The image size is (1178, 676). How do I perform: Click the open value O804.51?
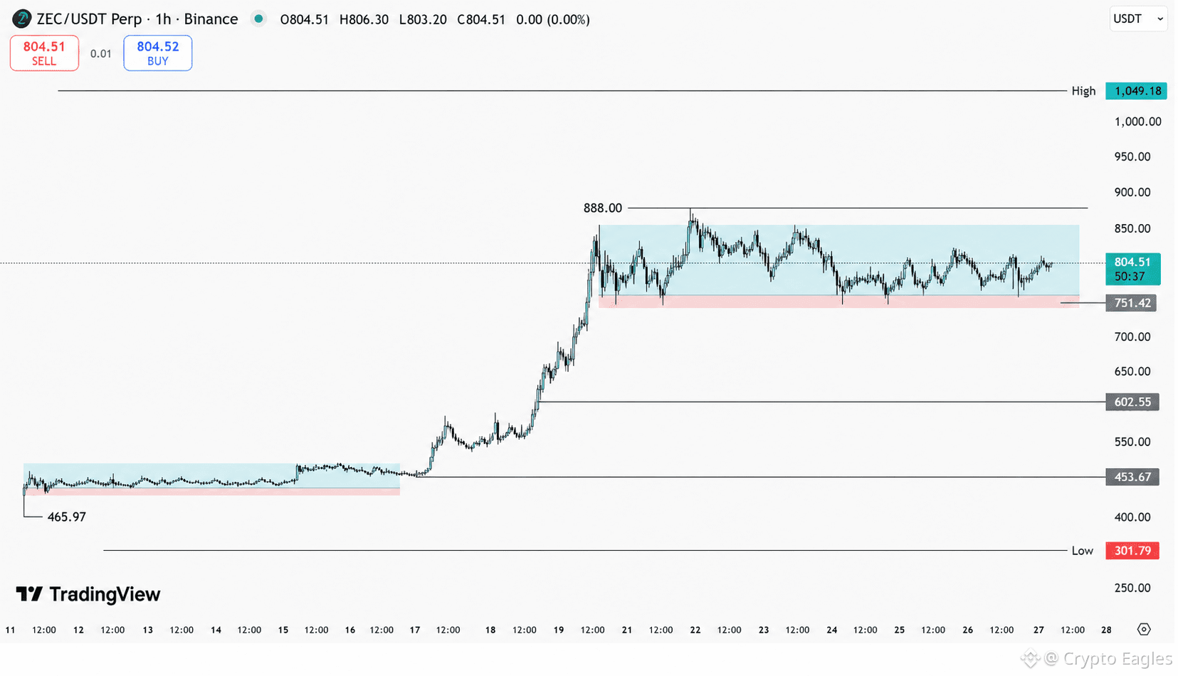(x=305, y=19)
